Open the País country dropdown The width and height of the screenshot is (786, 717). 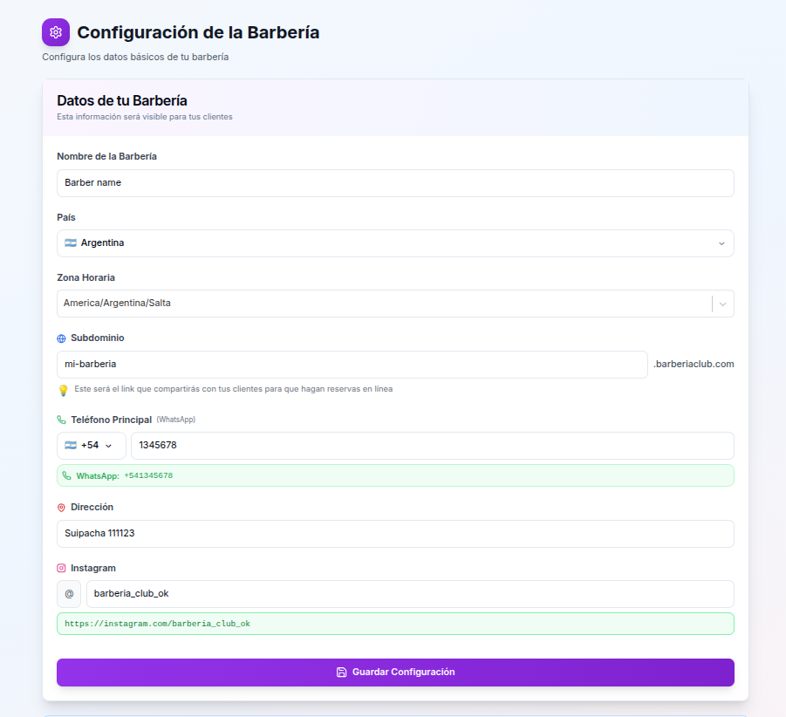(721, 243)
